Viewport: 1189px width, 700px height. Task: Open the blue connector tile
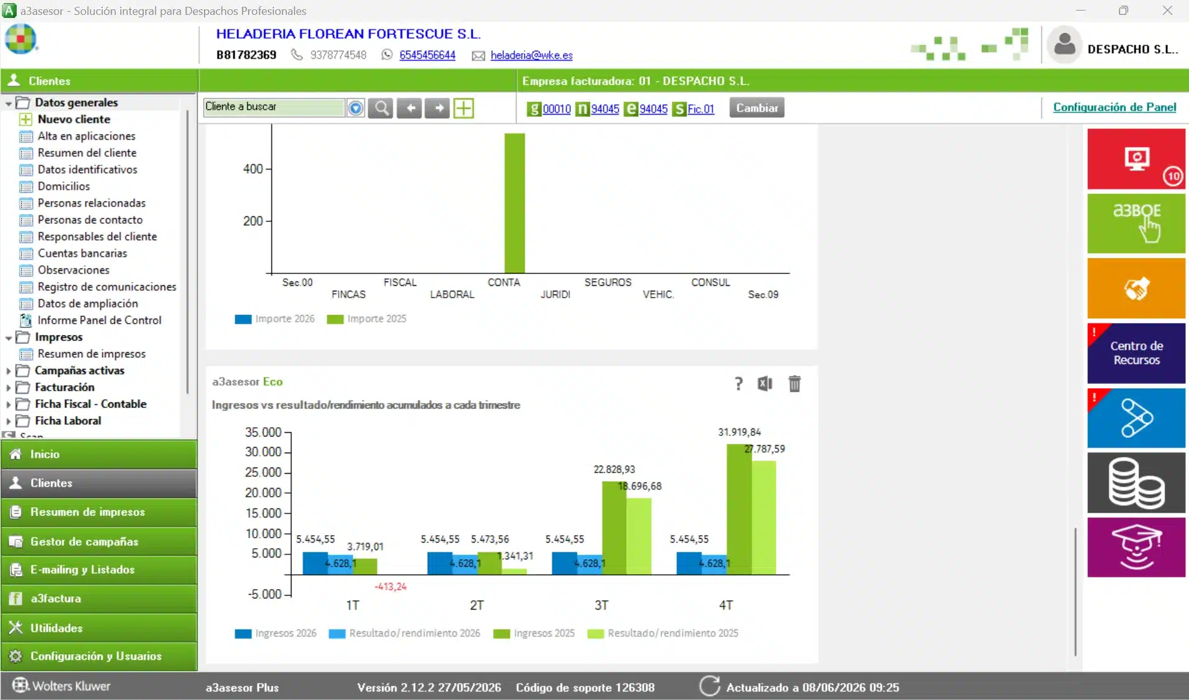(1136, 418)
